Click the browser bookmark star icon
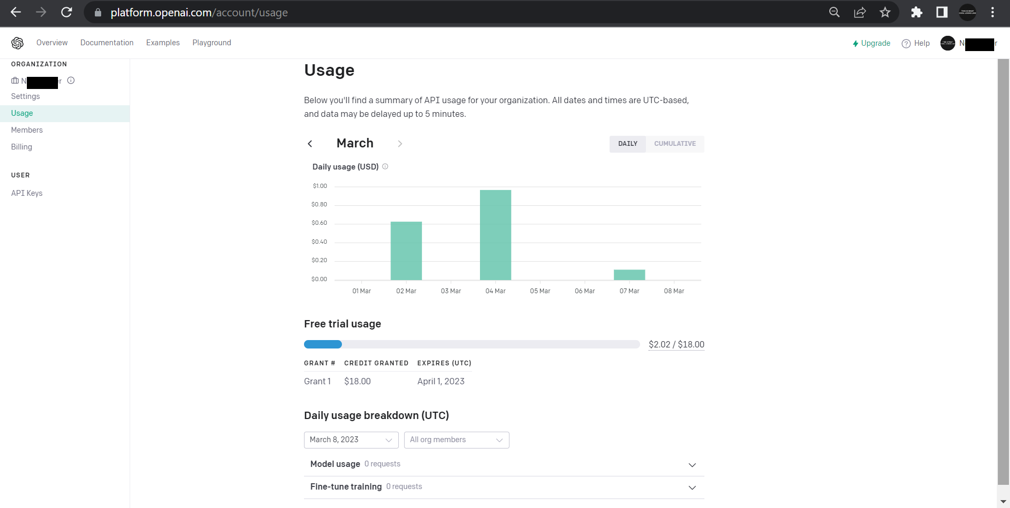This screenshot has width=1010, height=508. [885, 12]
